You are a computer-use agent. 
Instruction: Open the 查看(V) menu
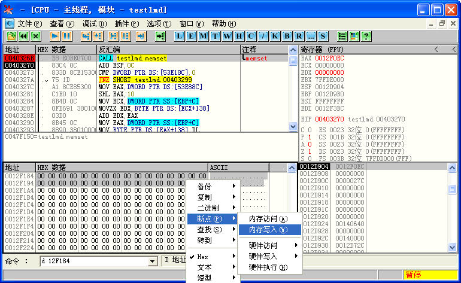(62, 24)
